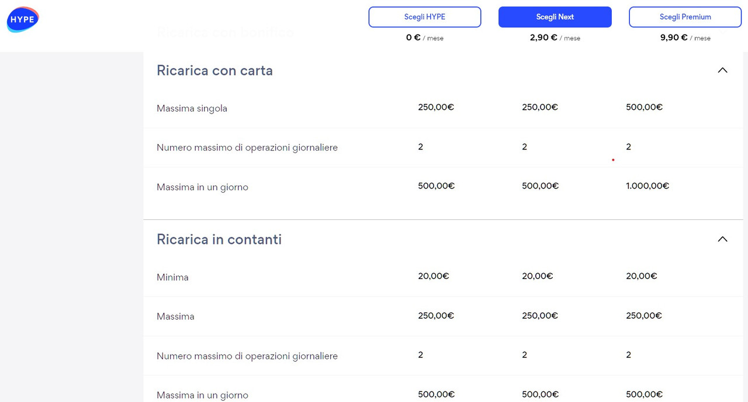This screenshot has width=748, height=402.
Task: Click Numero massimo di operazioni giornaliere under Ricarica in contanti
Action: 247,356
